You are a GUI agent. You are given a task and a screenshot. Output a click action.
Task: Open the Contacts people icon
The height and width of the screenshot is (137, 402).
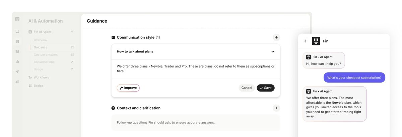[x=17, y=82]
